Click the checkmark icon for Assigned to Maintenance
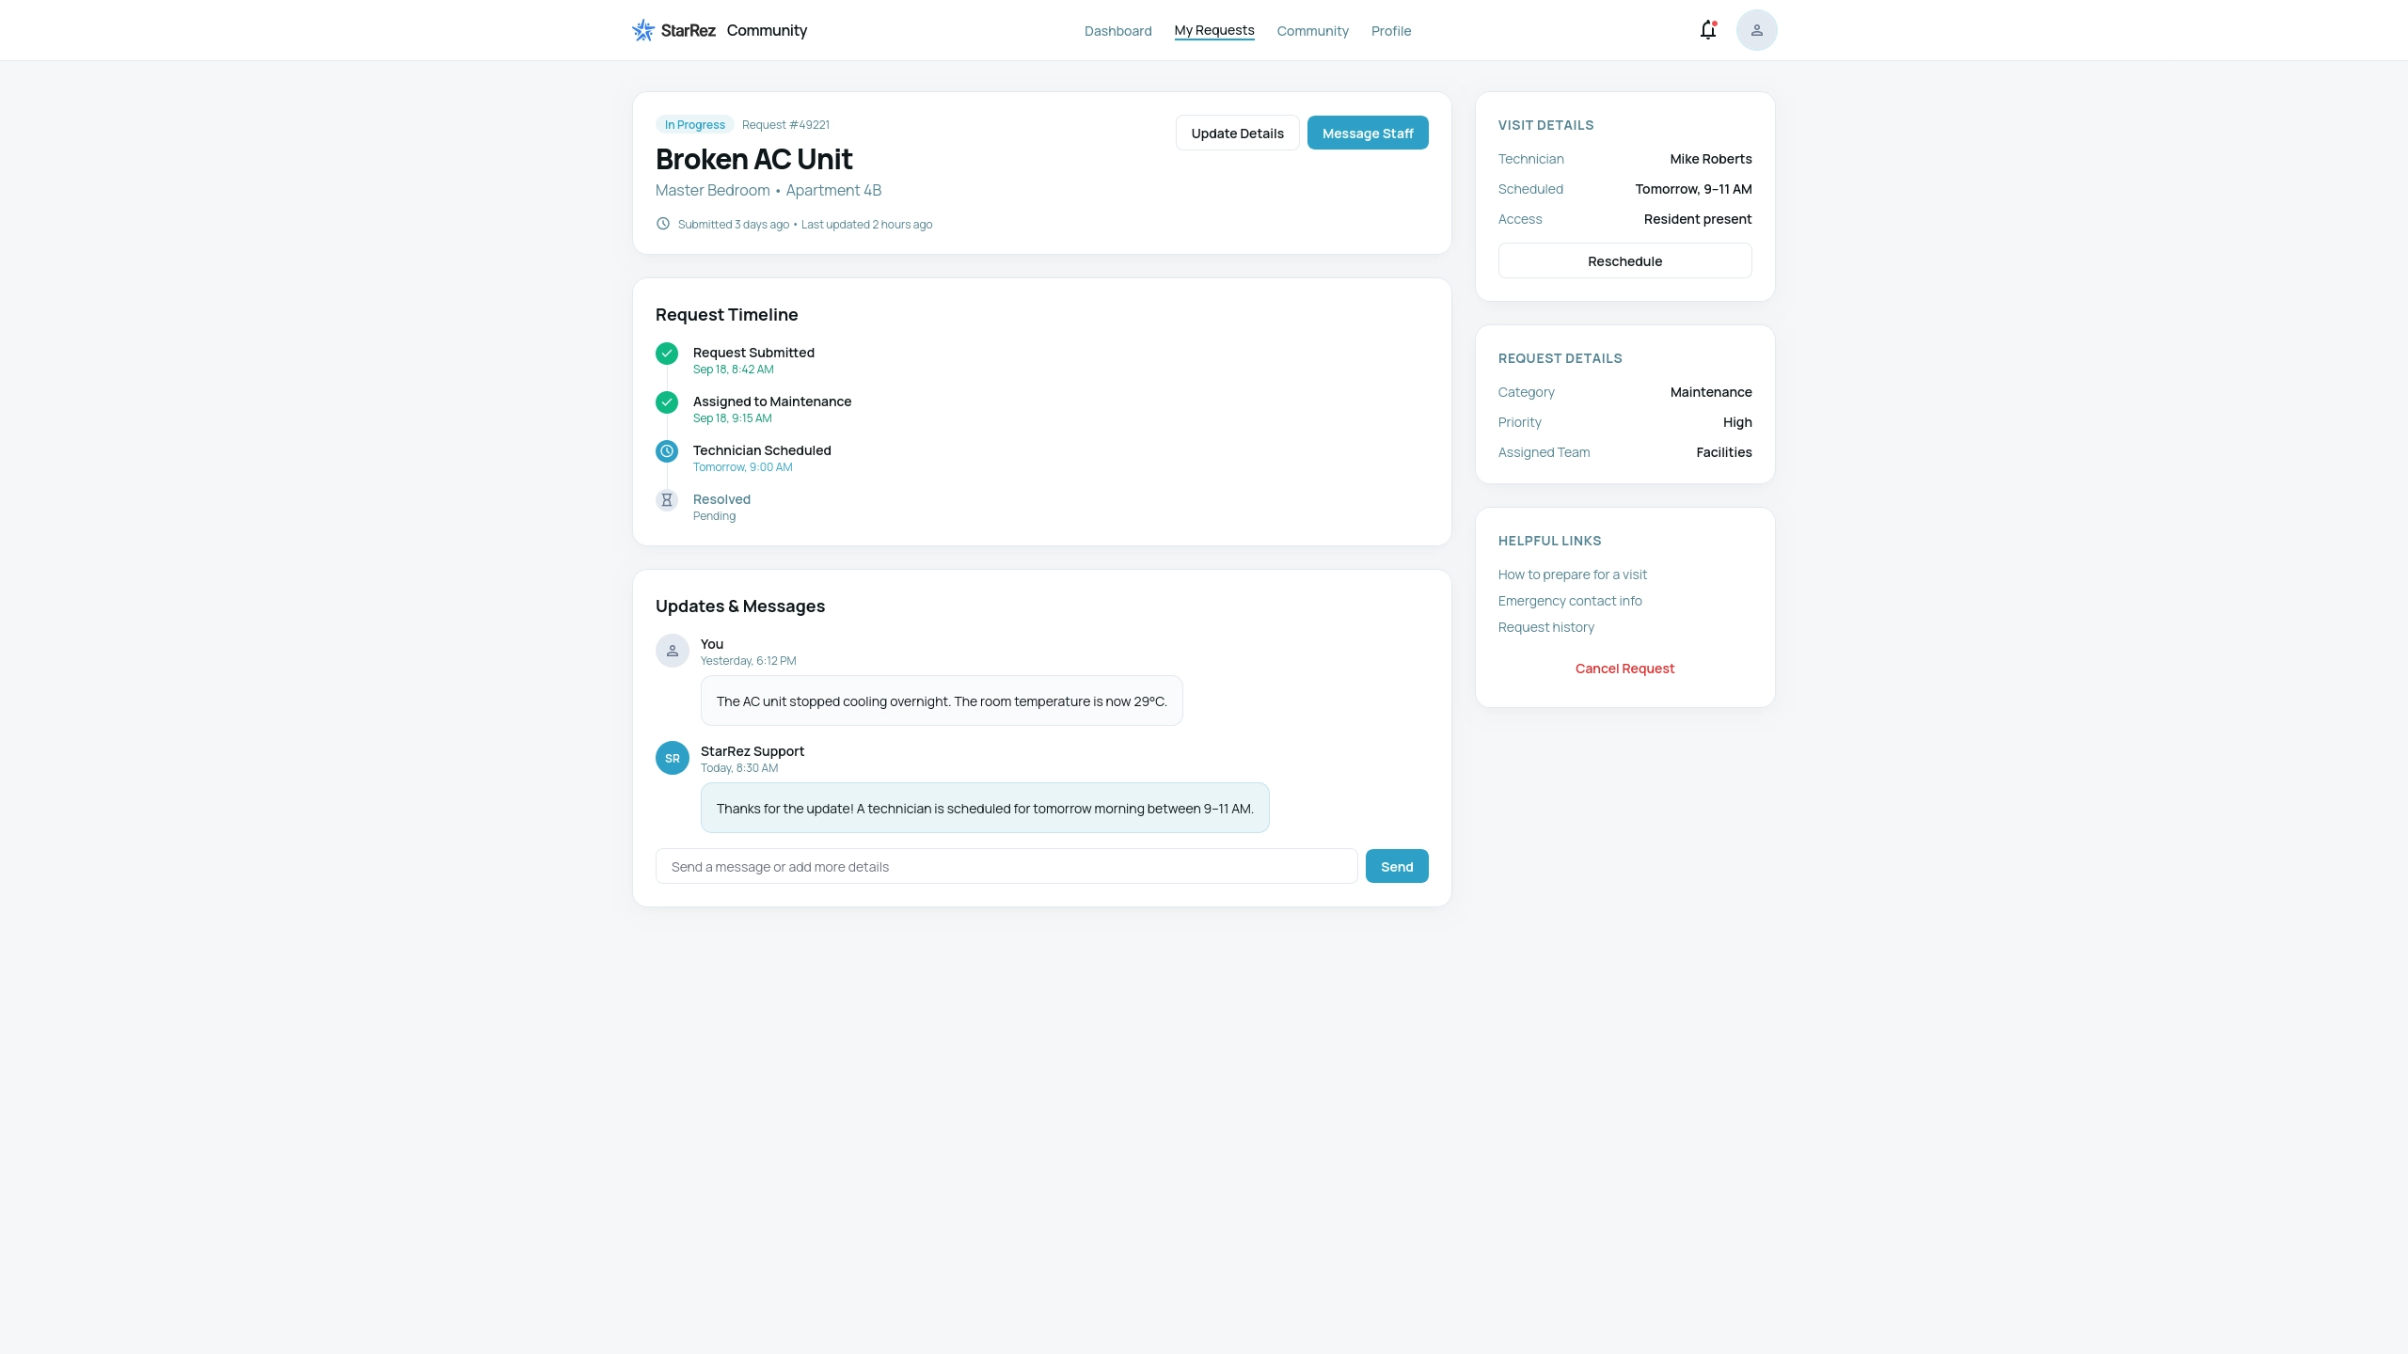 667,402
